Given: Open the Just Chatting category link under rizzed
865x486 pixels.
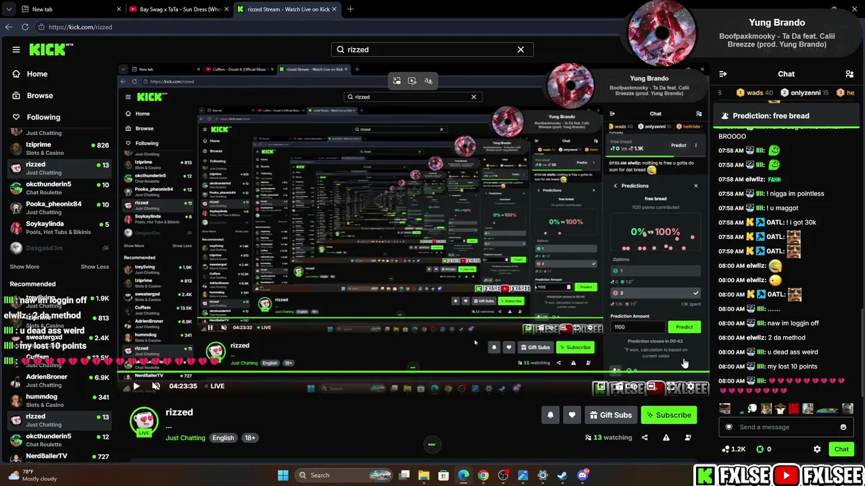Looking at the screenshot, I should pos(185,438).
